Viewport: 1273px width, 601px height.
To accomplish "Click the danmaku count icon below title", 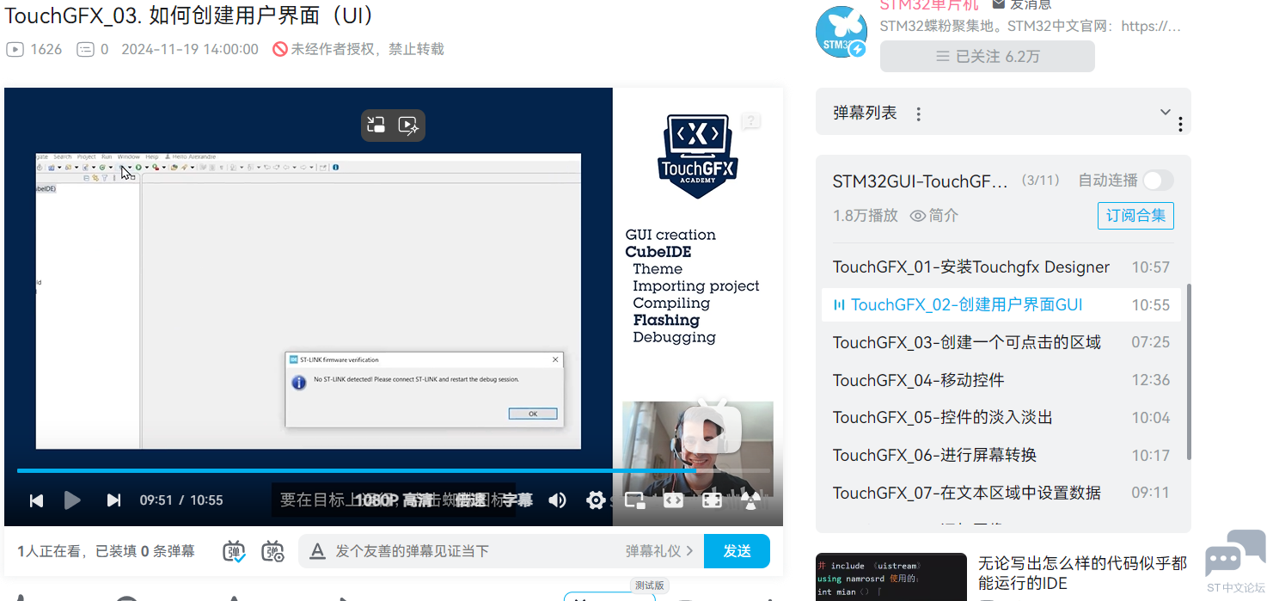I will click(85, 49).
